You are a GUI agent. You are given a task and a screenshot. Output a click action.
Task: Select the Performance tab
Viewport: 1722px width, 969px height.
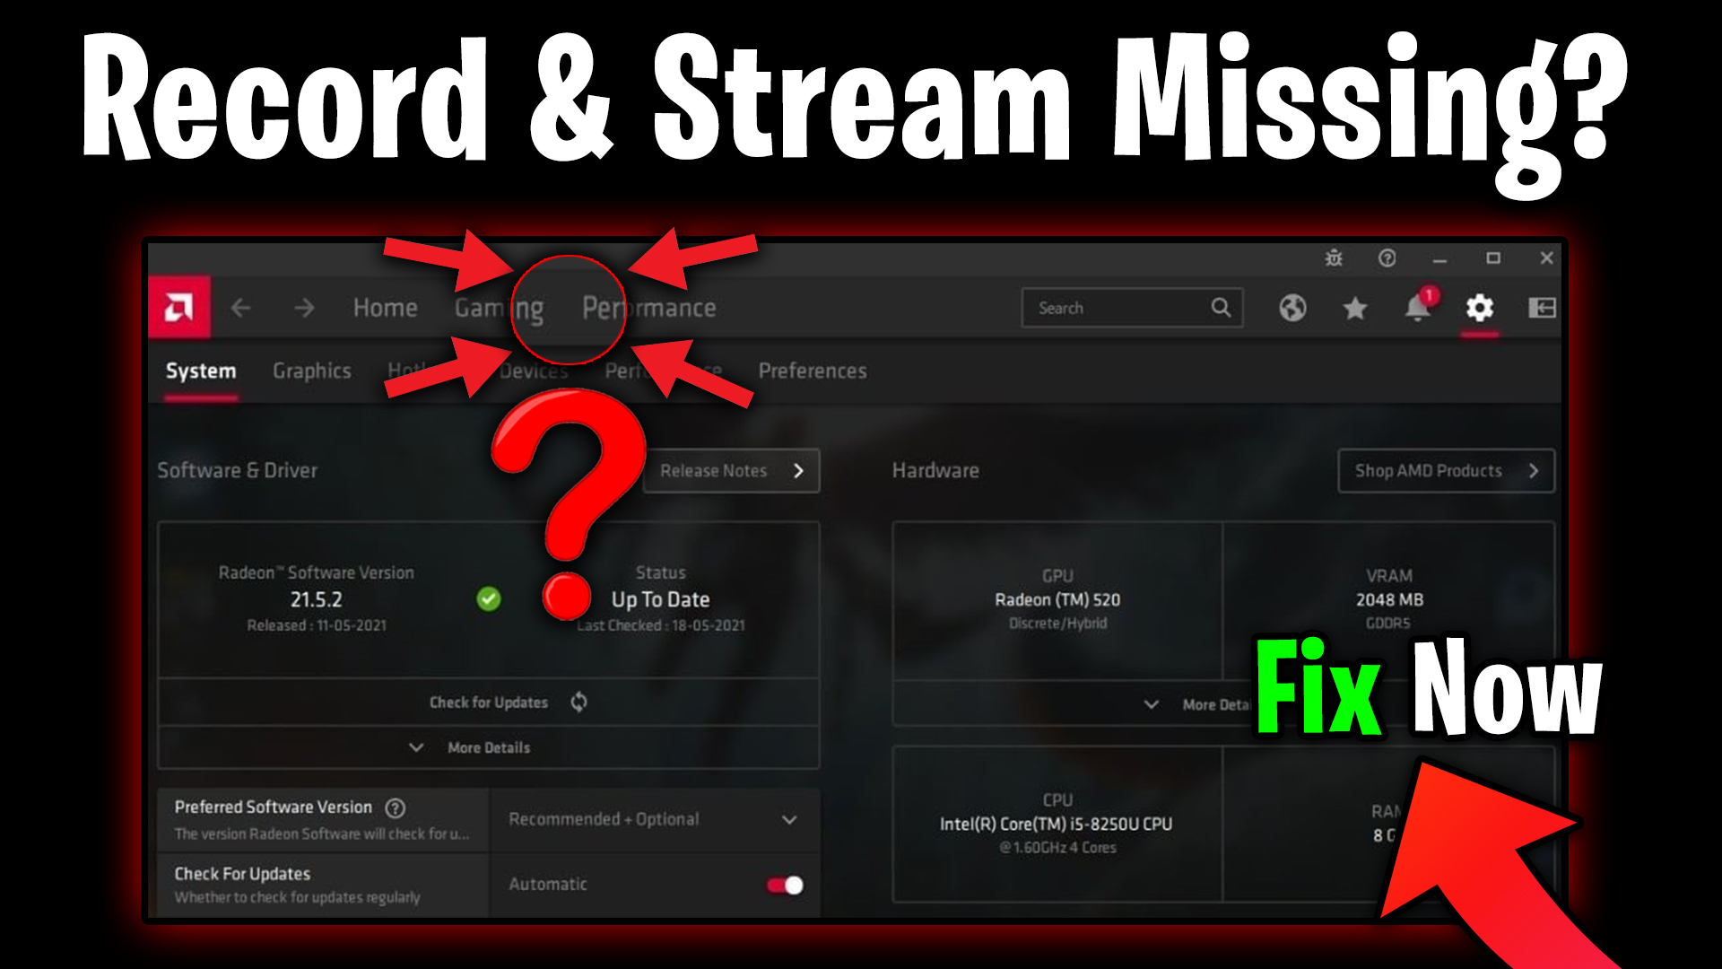point(647,308)
